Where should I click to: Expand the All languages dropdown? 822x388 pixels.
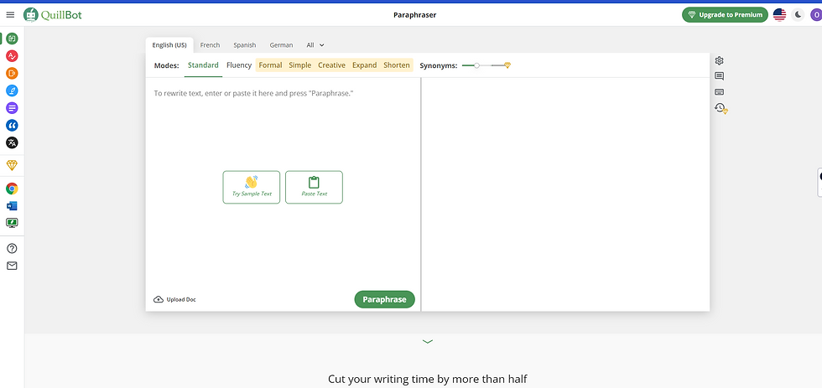[315, 45]
